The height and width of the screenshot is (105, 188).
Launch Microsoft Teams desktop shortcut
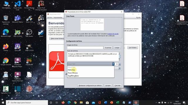pyautogui.click(x=18, y=19)
